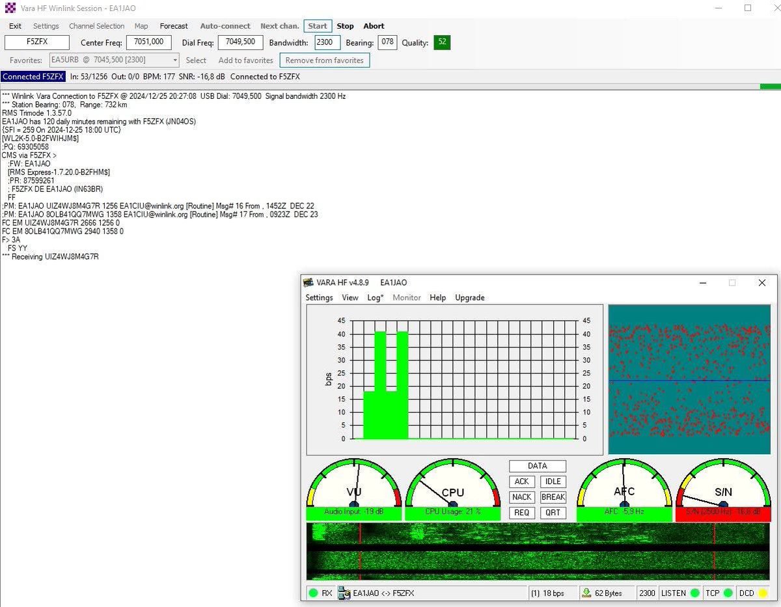
Task: Click log line Receiving UIZ4WJ8M4G7R
Action: coord(51,257)
